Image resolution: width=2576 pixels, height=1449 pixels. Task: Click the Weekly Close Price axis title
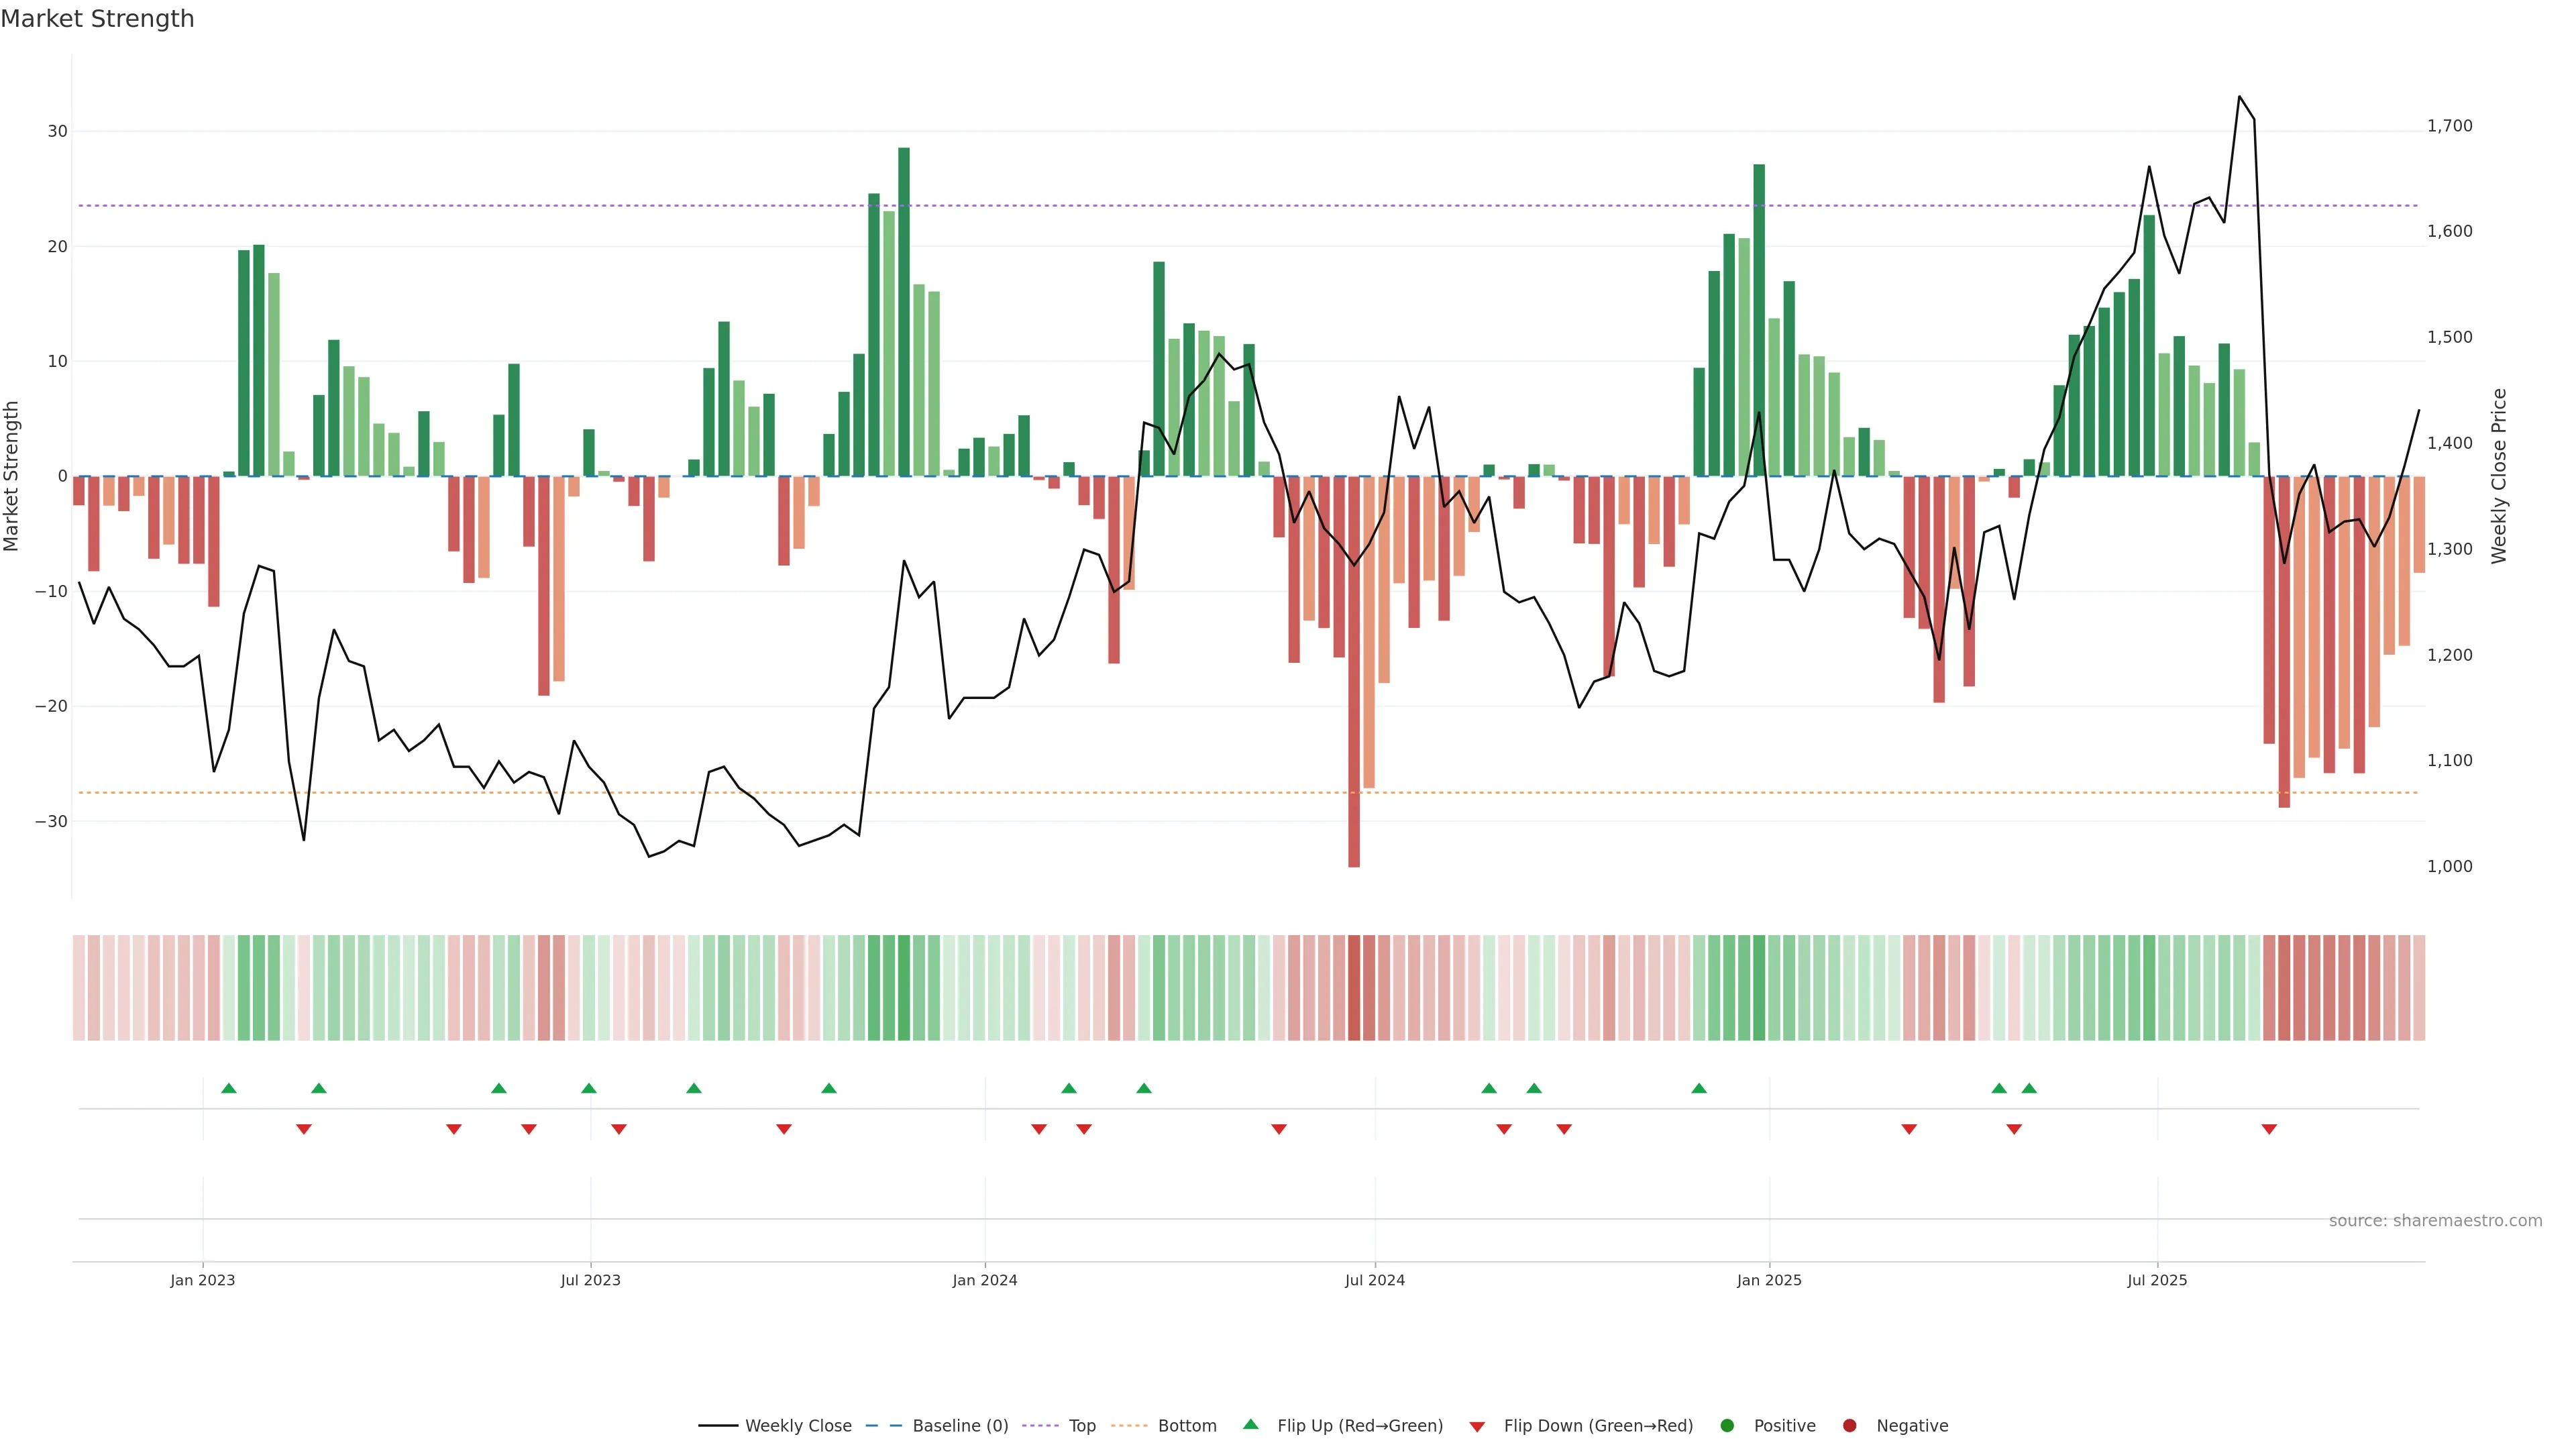[2499, 476]
